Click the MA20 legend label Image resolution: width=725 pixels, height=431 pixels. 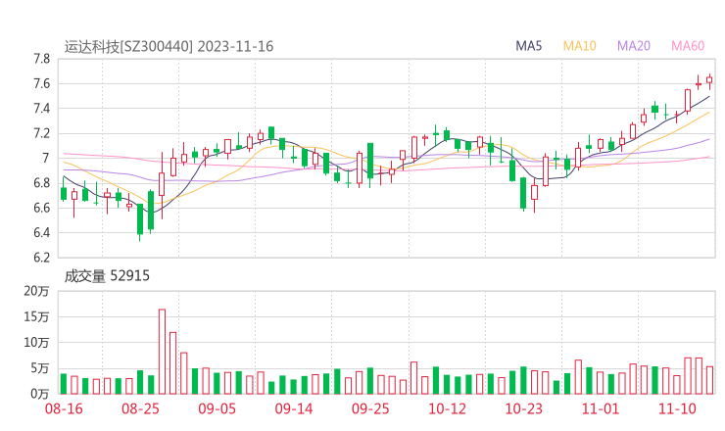coord(634,46)
